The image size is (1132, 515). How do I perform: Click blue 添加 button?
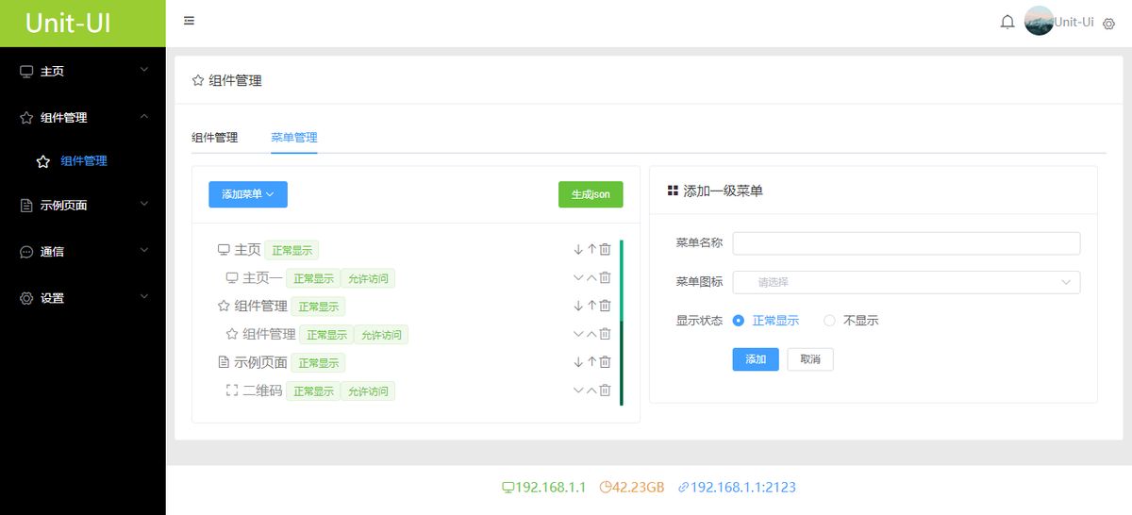click(x=756, y=359)
